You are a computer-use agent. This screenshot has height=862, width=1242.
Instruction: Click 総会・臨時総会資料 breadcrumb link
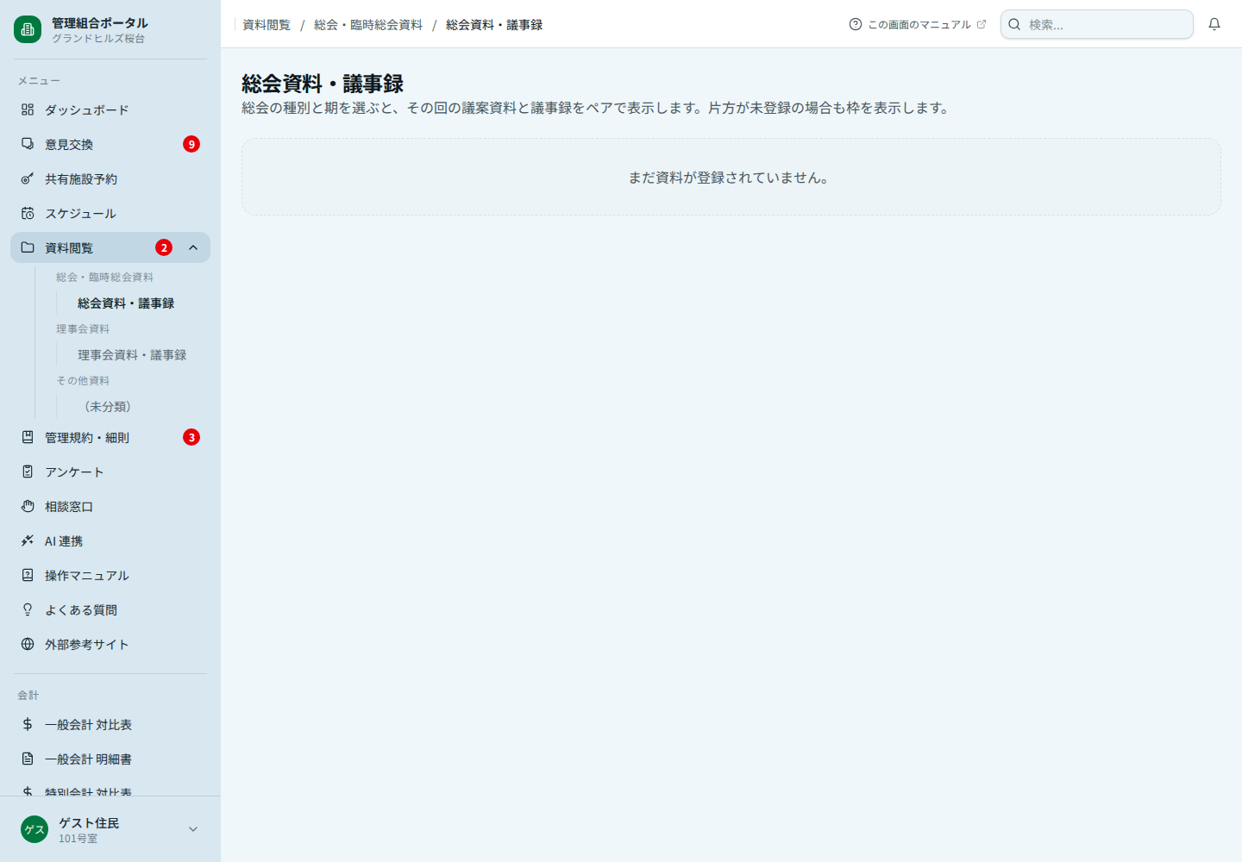click(368, 25)
